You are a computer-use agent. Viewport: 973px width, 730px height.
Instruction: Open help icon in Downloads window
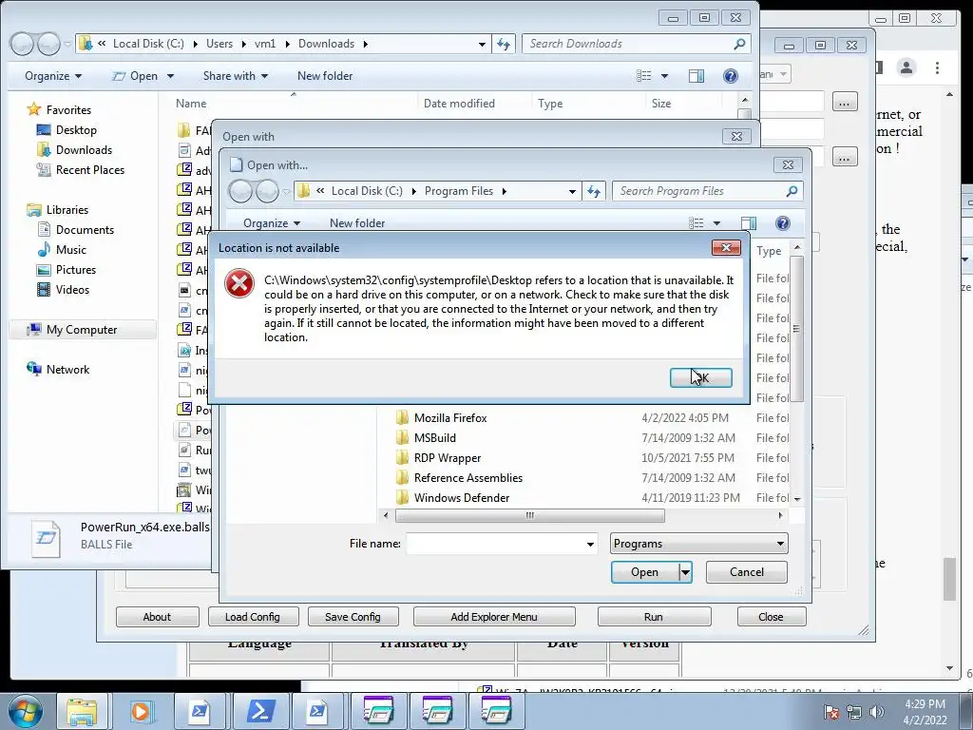click(x=731, y=76)
